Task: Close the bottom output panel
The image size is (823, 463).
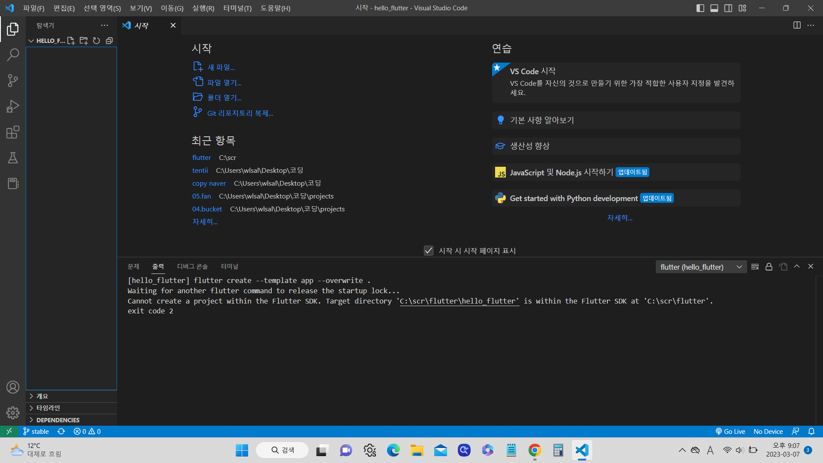Action: (811, 267)
